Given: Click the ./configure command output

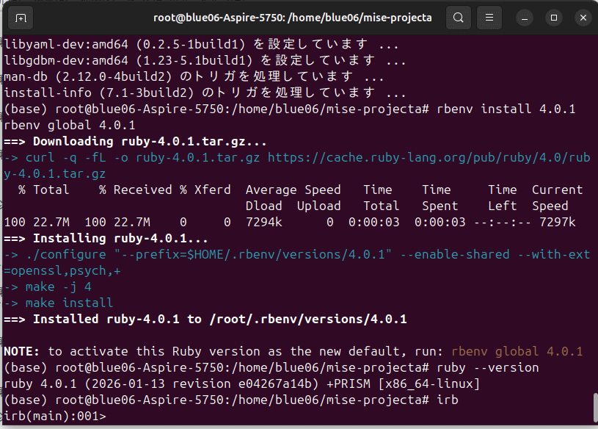Looking at the screenshot, I should pos(220,254).
